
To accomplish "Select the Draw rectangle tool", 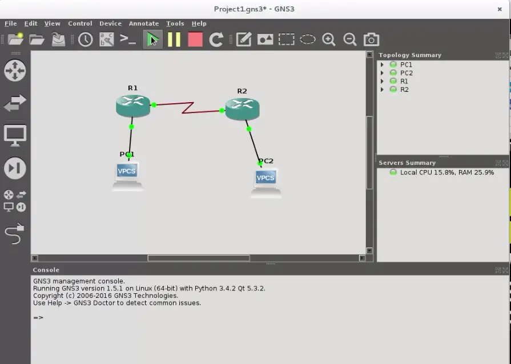I will [x=286, y=39].
